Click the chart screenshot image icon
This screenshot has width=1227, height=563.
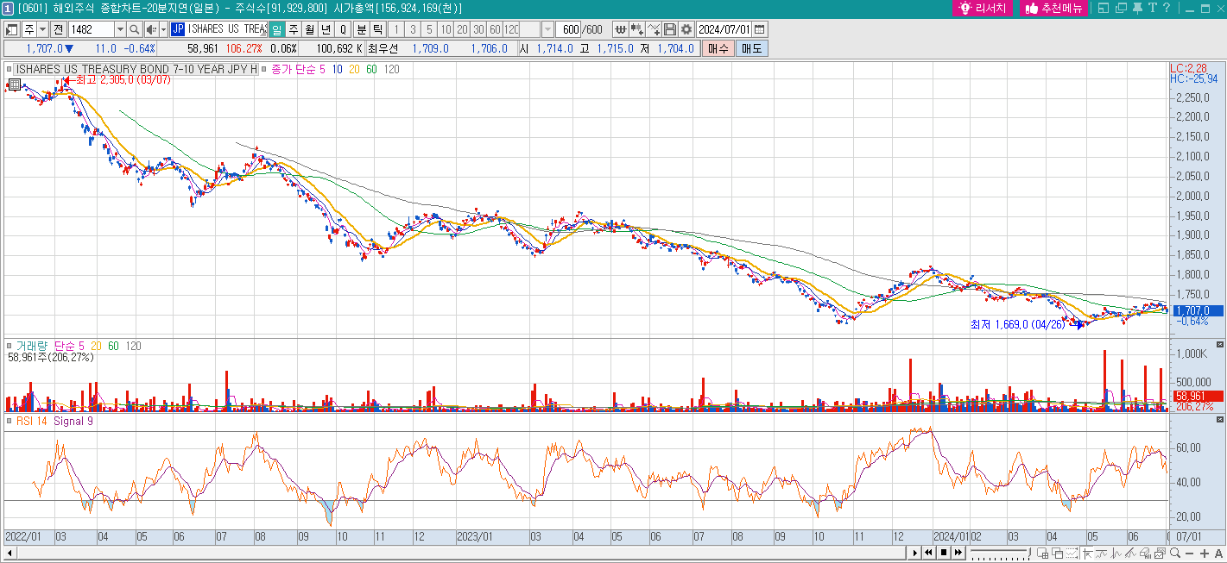click(x=1160, y=553)
